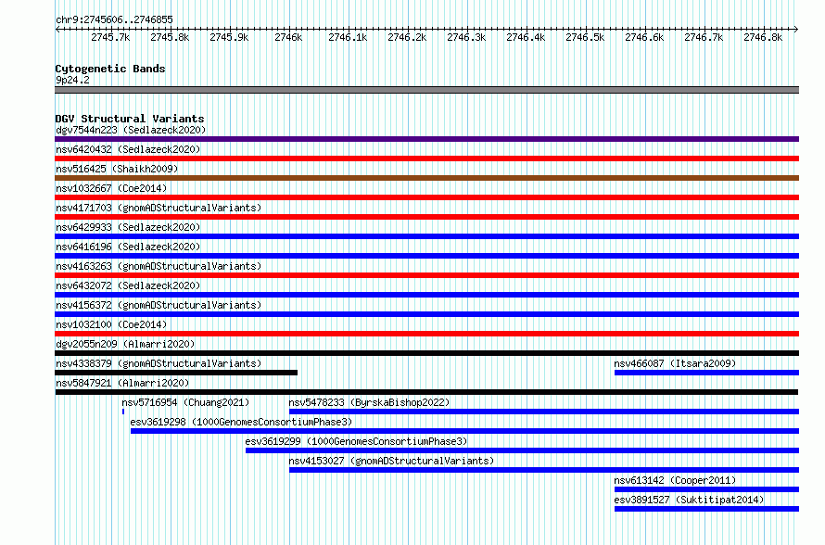Viewport: 825px width, 545px height.
Task: Select the nsv5716954 (Chuang2021) label
Action: coord(185,402)
